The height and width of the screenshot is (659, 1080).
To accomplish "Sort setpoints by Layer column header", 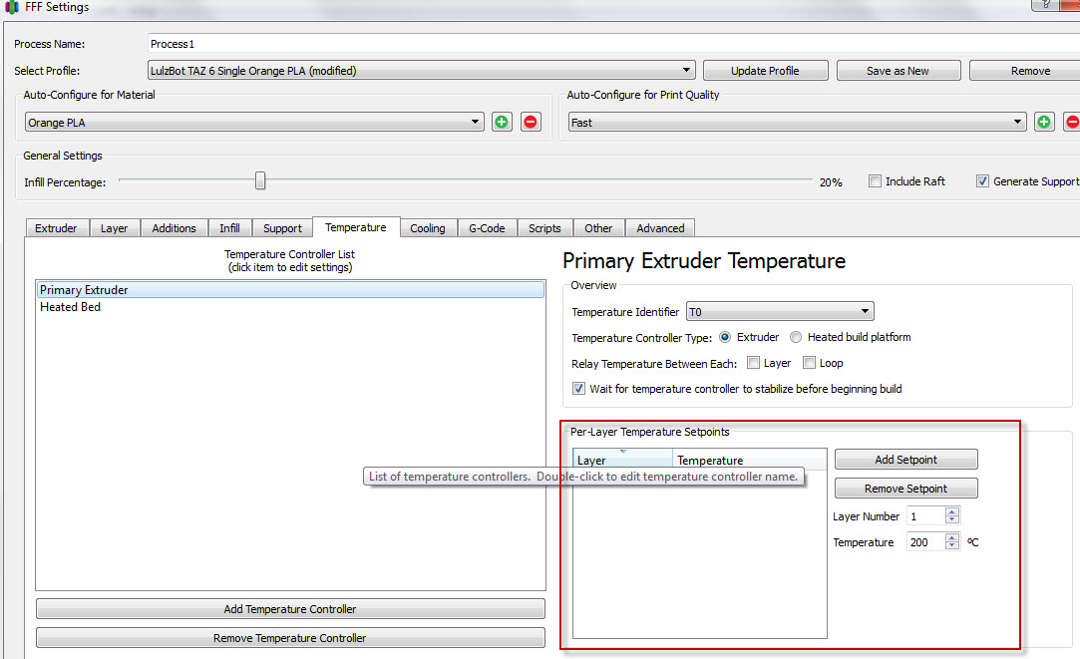I will 622,460.
